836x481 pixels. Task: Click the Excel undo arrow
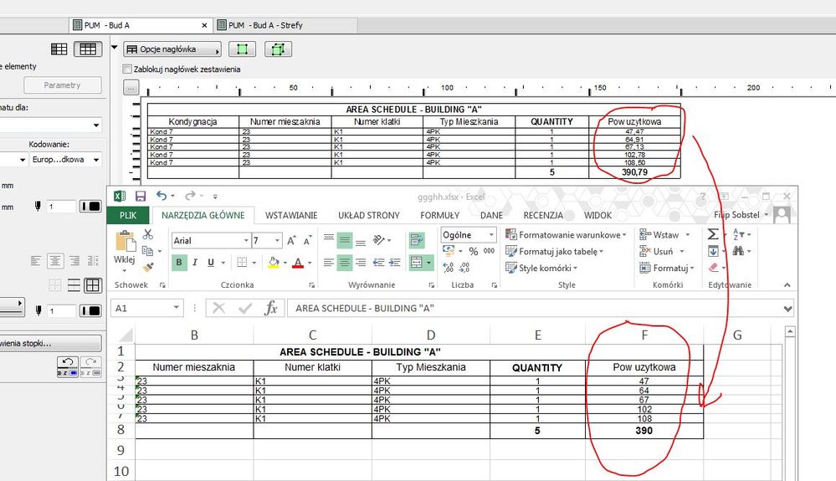(x=162, y=196)
